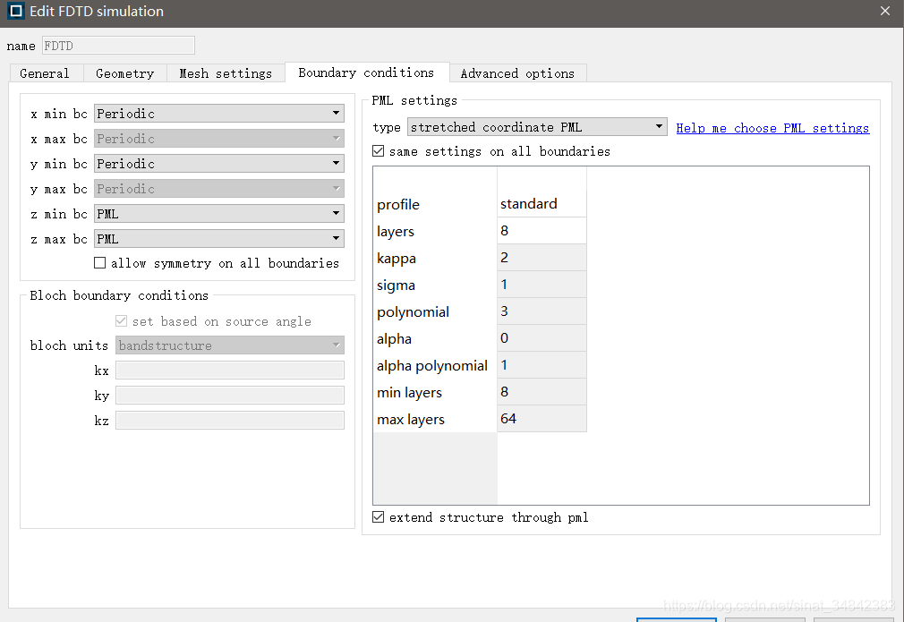Click the disabled y max bc dropdown
This screenshot has height=622, width=904.
tap(219, 189)
